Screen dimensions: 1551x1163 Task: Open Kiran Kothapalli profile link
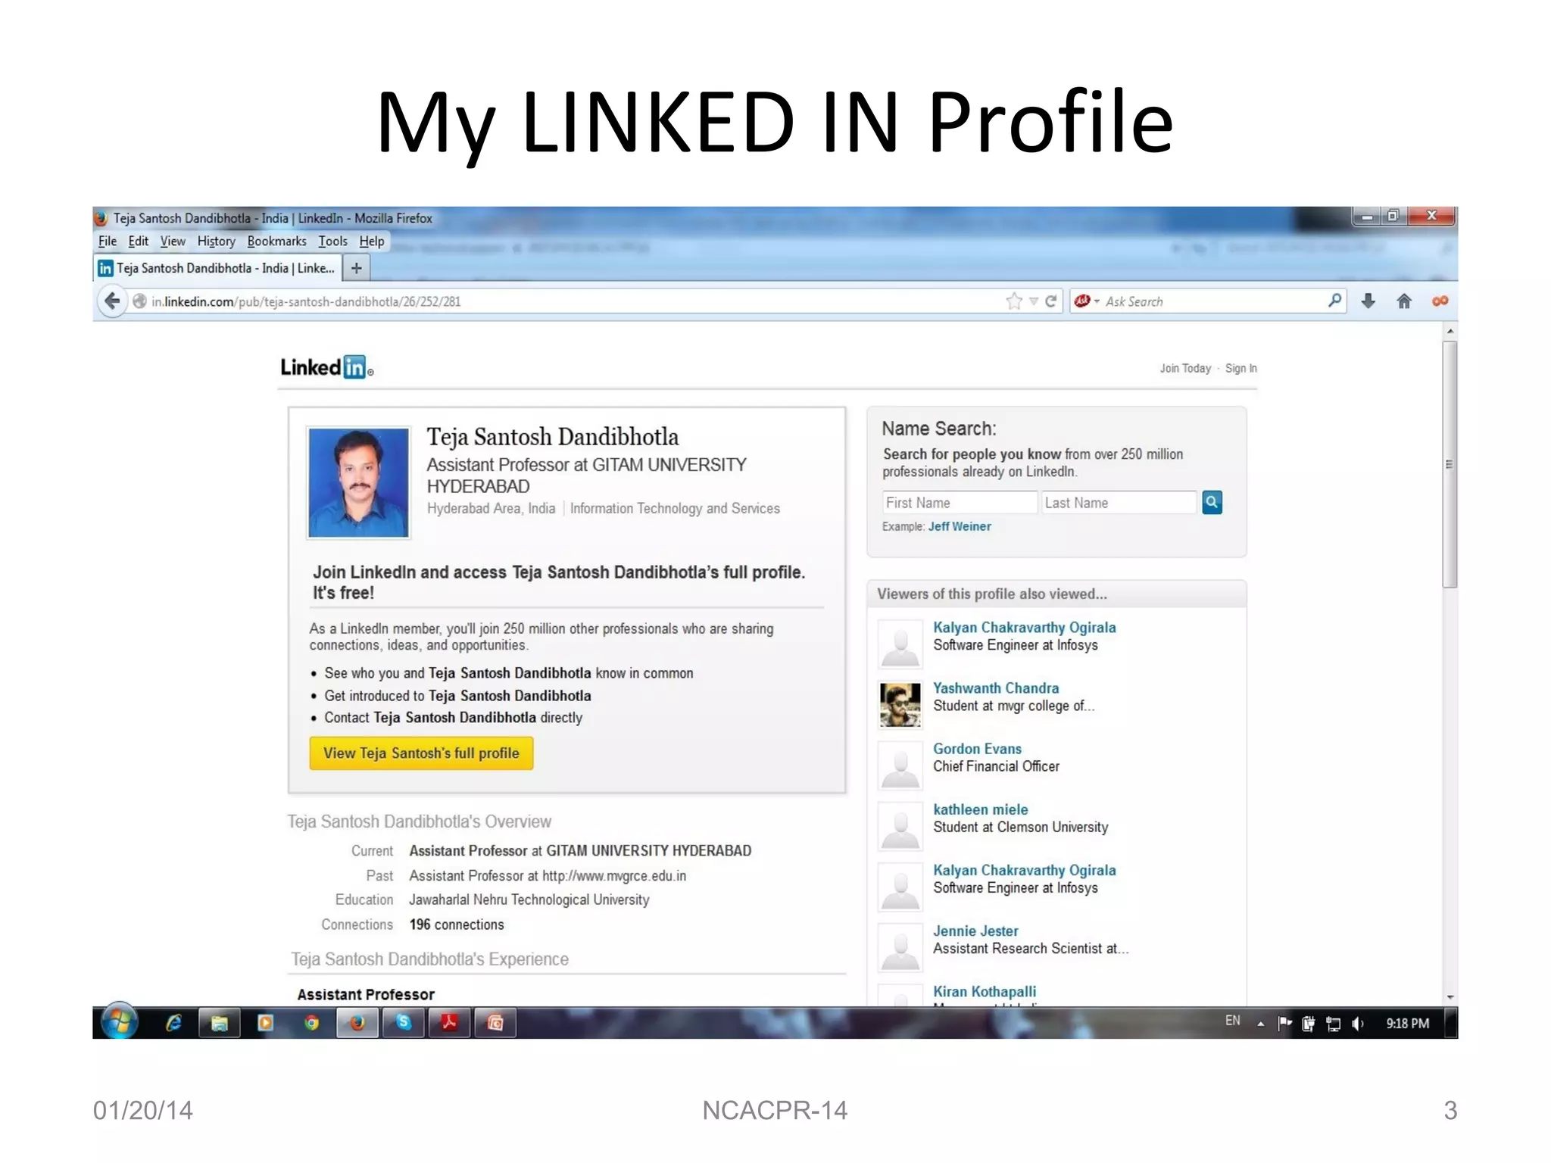pyautogui.click(x=985, y=991)
